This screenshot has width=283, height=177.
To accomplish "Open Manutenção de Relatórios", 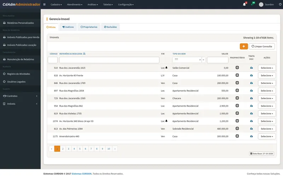I will pyautogui.click(x=20, y=59).
